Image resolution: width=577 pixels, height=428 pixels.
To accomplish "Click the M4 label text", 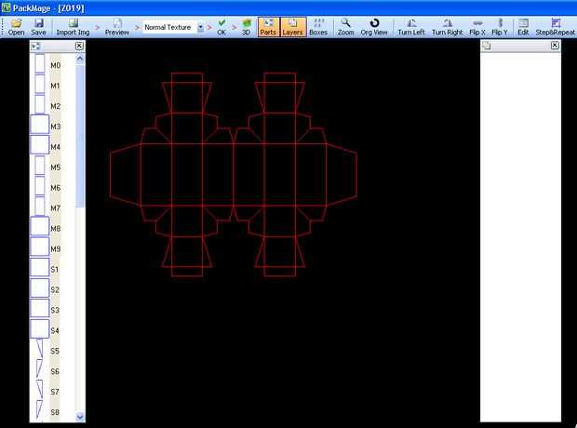I will [x=55, y=147].
